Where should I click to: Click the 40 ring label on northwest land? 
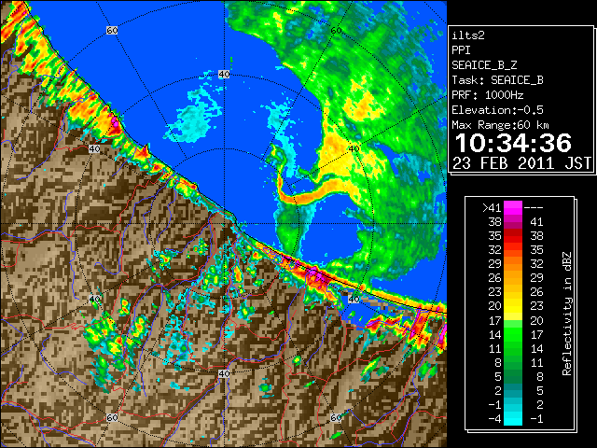[94, 149]
